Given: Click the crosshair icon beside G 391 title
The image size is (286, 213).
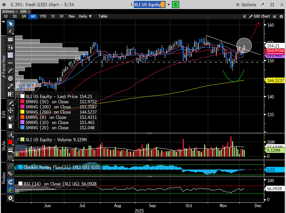Looking at the screenshot, I should click(4, 5).
